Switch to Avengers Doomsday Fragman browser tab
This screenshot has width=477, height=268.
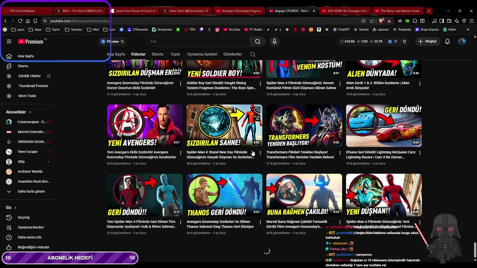[x=239, y=11]
